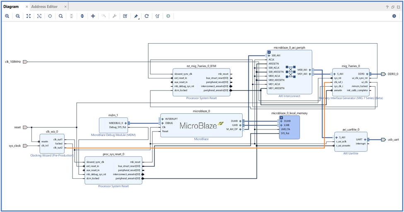Image resolution: width=404 pixels, height=212 pixels.
Task: Expand DEBUG interface on microblaze_0
Action: pos(162,123)
